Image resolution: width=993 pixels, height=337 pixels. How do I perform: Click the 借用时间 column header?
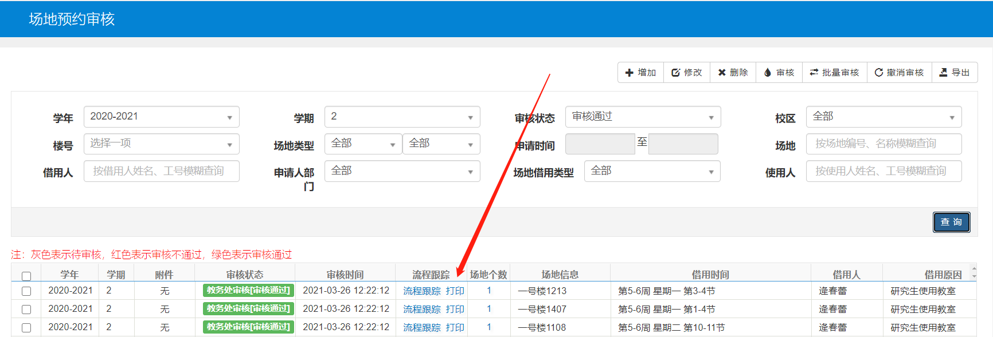pos(710,275)
